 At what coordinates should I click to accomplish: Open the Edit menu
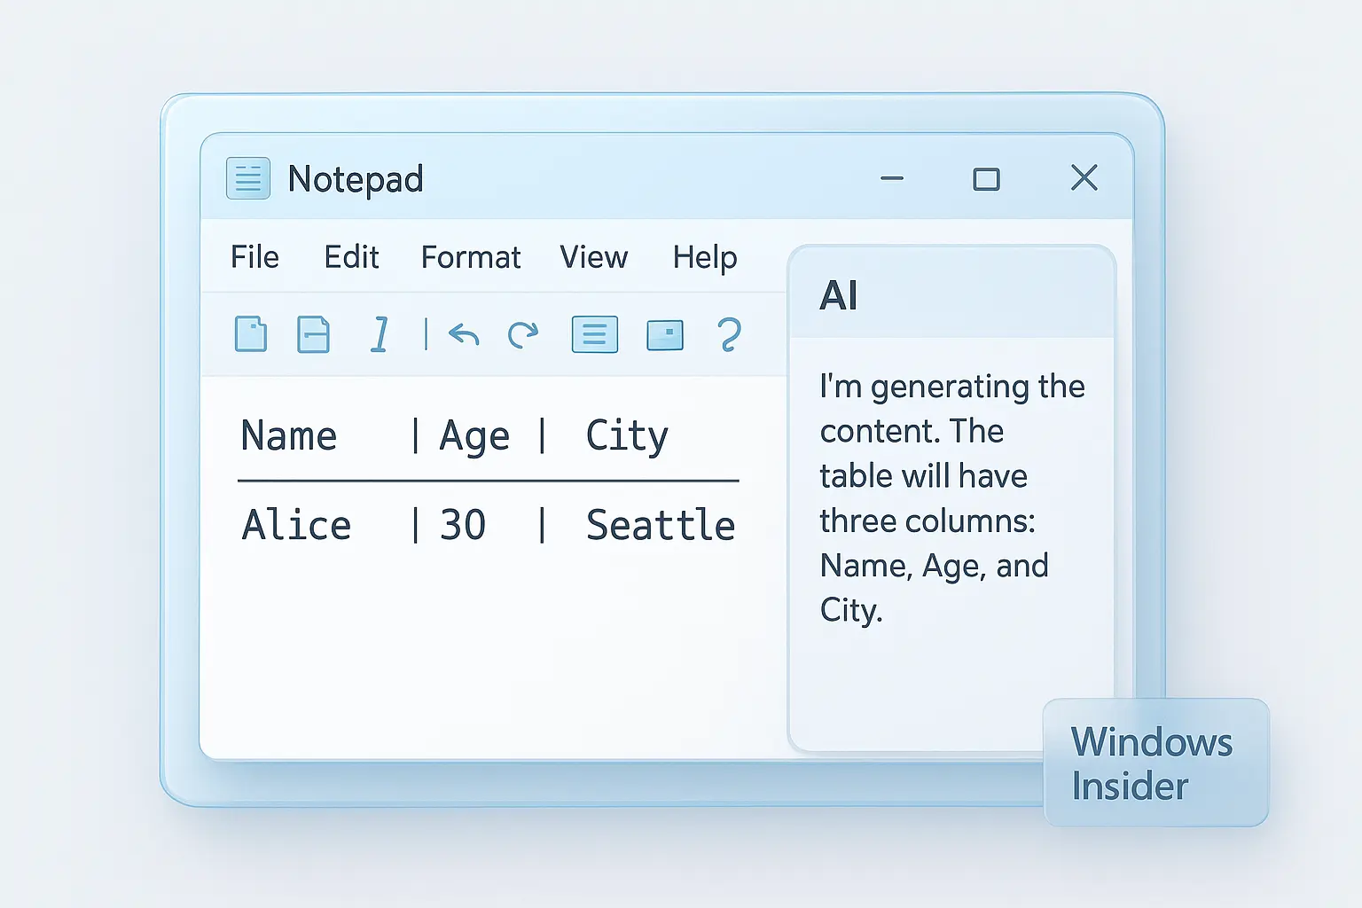(x=351, y=257)
